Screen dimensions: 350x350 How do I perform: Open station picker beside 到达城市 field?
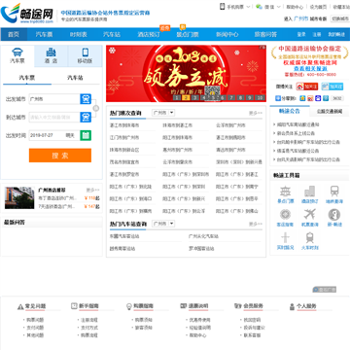click(86, 117)
